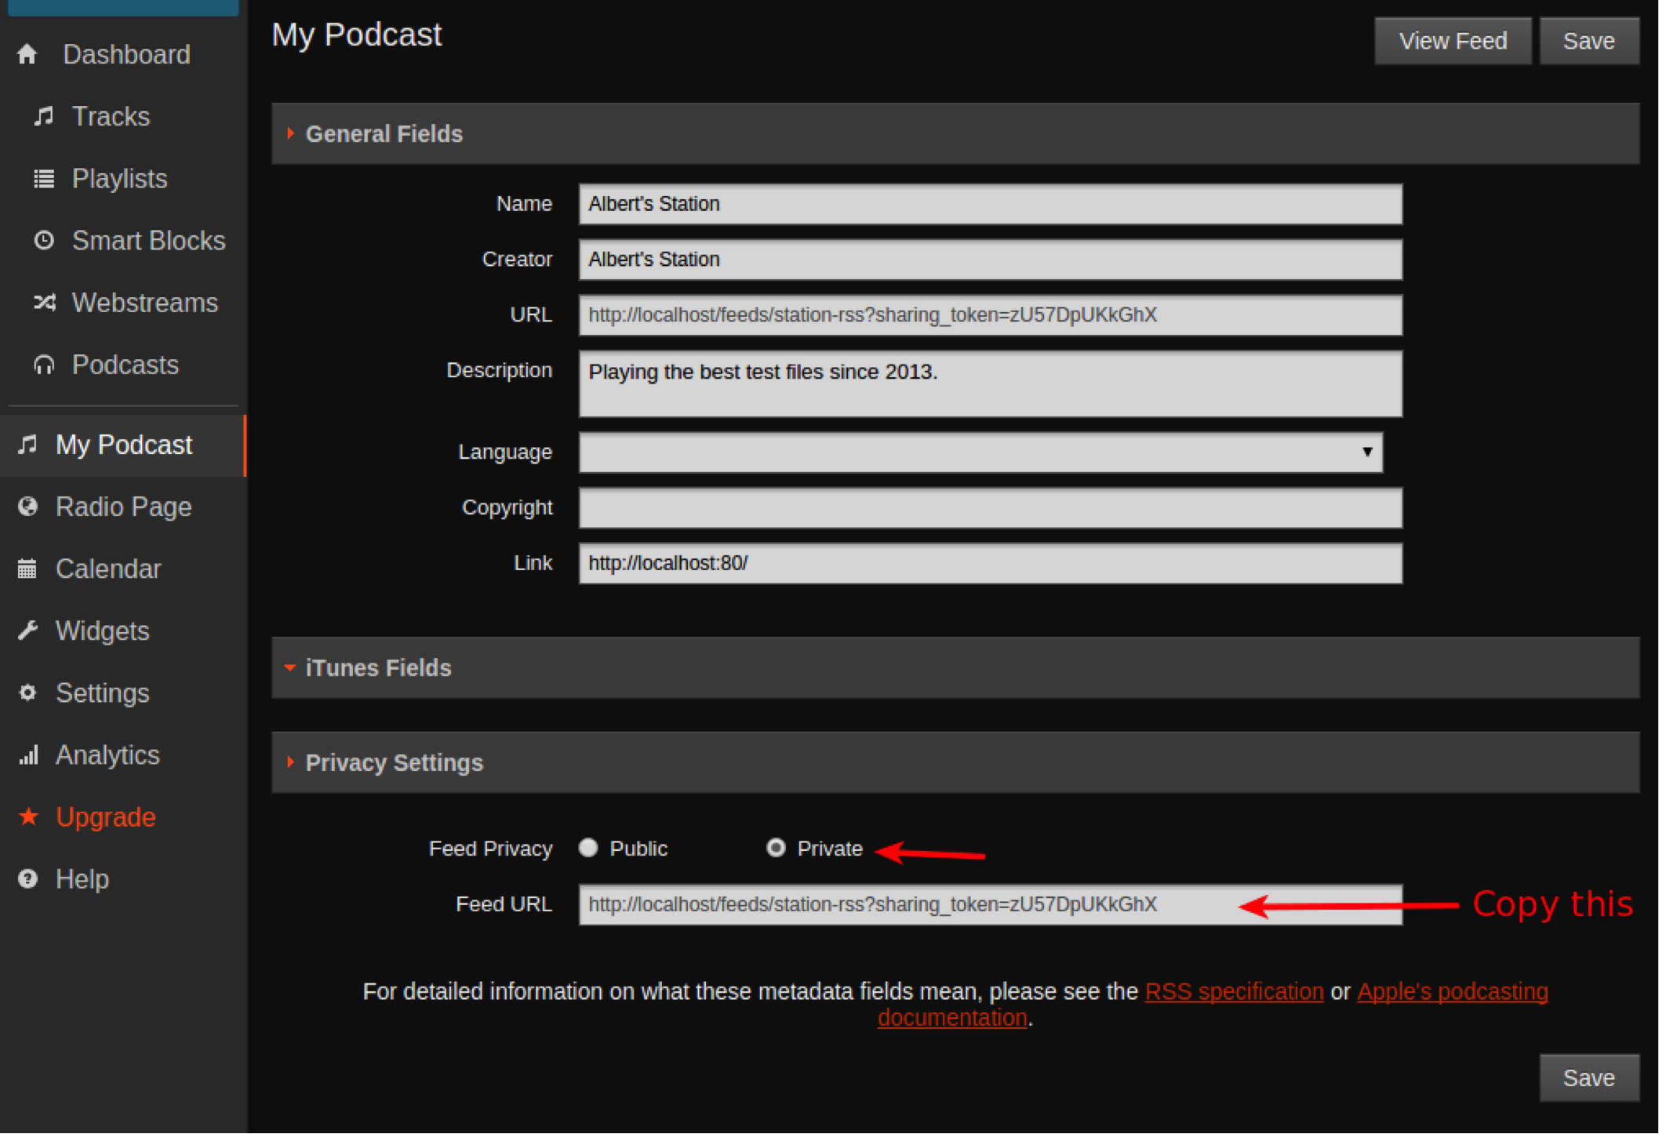Open the RSS specification link
This screenshot has height=1134, width=1659.
tap(1234, 991)
